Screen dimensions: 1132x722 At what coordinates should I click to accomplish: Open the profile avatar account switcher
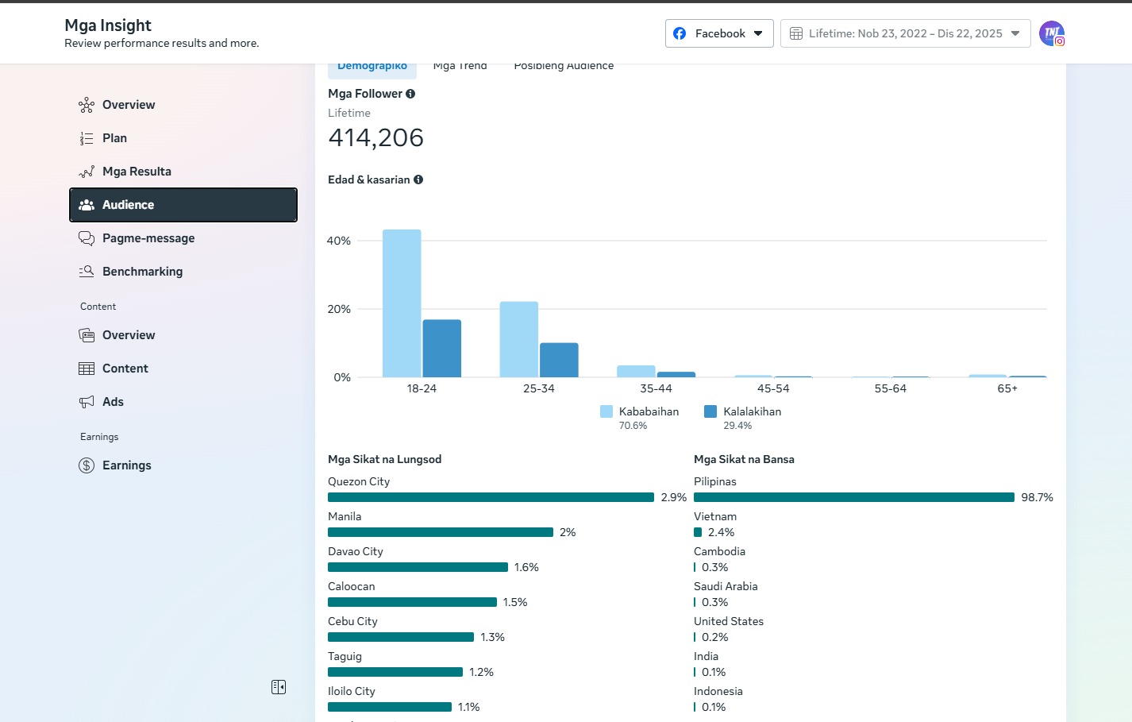pyautogui.click(x=1052, y=33)
